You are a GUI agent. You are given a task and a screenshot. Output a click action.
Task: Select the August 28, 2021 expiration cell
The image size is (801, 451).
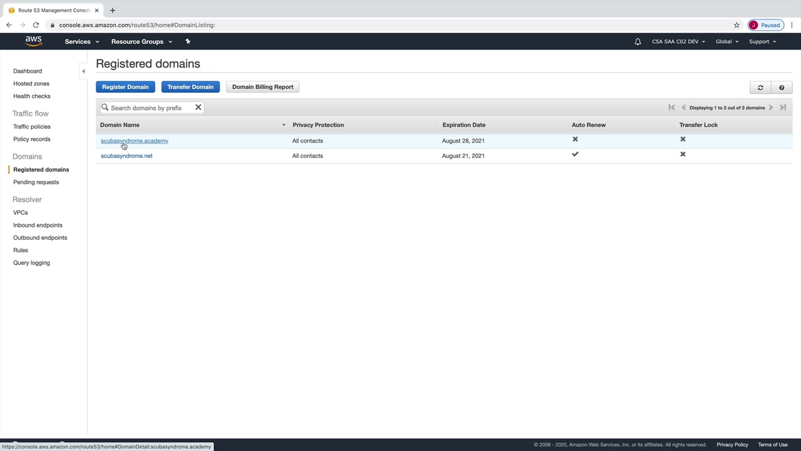click(x=463, y=141)
